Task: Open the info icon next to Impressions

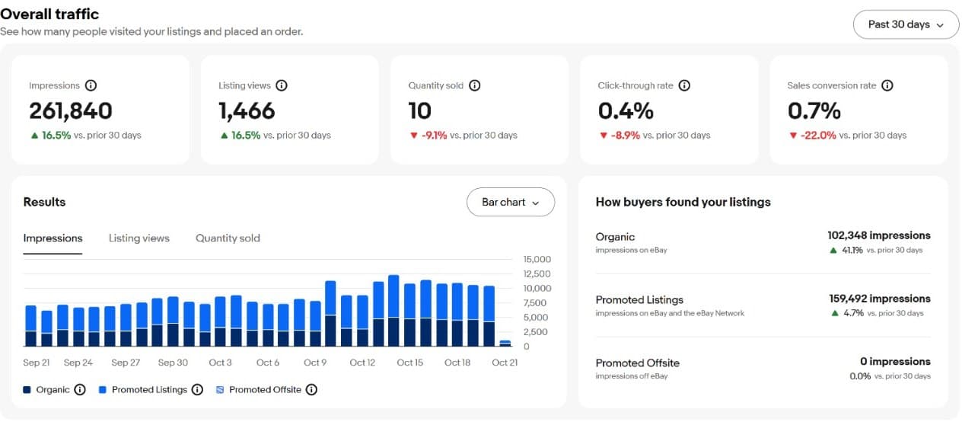Action: 91,86
